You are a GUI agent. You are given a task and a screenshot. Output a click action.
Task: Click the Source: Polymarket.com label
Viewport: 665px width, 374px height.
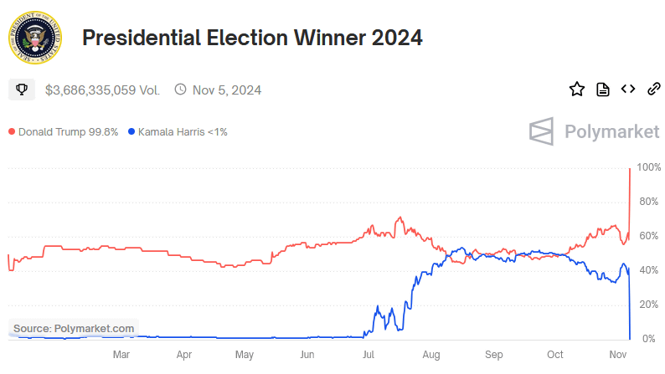pos(74,328)
